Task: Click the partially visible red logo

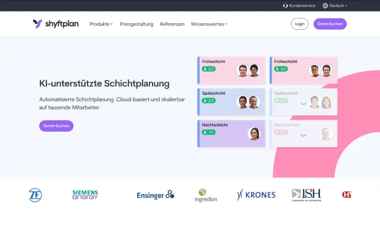Action: pos(346,195)
